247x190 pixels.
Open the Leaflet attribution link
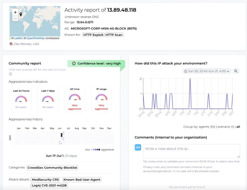click(x=18, y=38)
